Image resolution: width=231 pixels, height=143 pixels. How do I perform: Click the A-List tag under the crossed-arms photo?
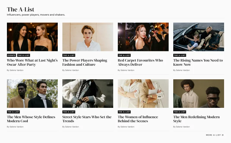124,112
